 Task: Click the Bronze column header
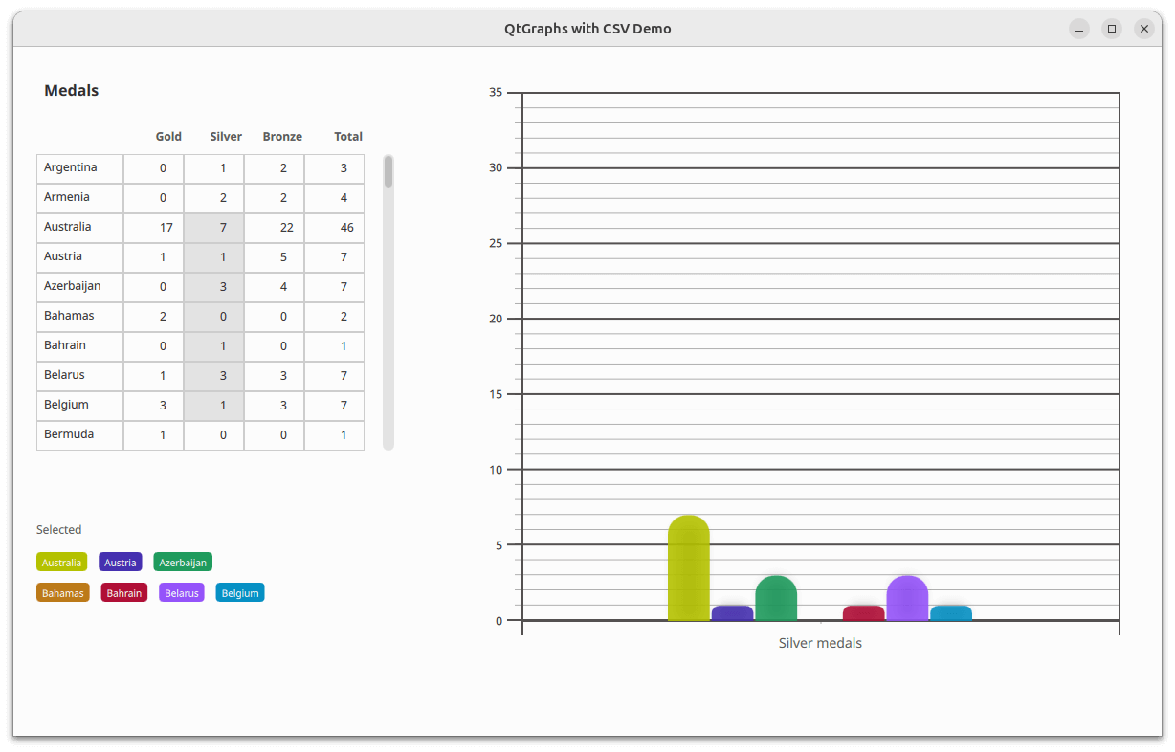point(282,137)
